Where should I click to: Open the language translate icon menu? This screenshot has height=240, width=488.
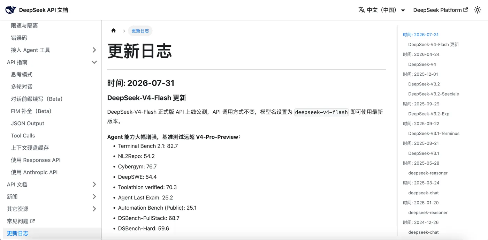pyautogui.click(x=361, y=10)
